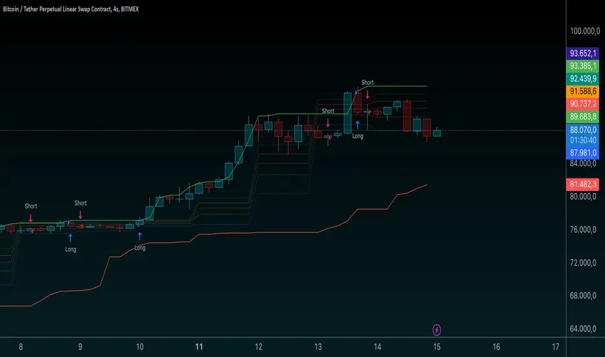
Task: Click date 14 on the time axis
Action: pos(377,347)
